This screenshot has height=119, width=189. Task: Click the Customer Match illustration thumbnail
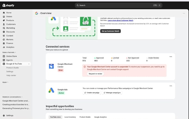[72, 28]
